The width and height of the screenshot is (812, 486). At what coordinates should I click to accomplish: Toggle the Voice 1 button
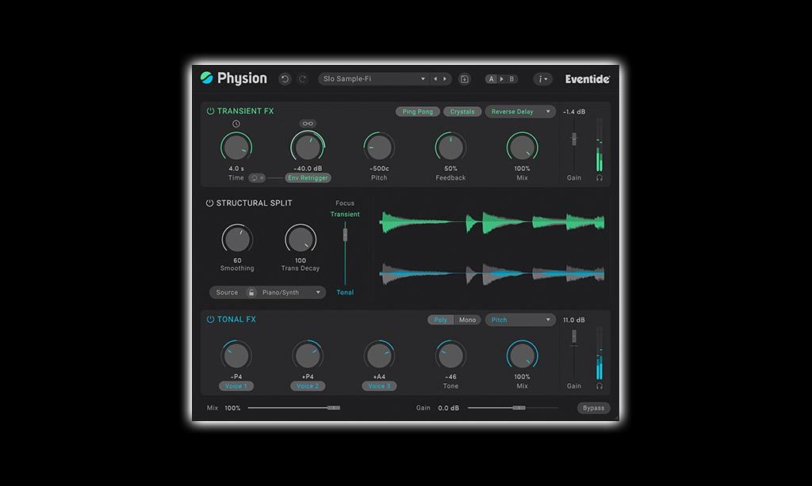click(x=236, y=386)
